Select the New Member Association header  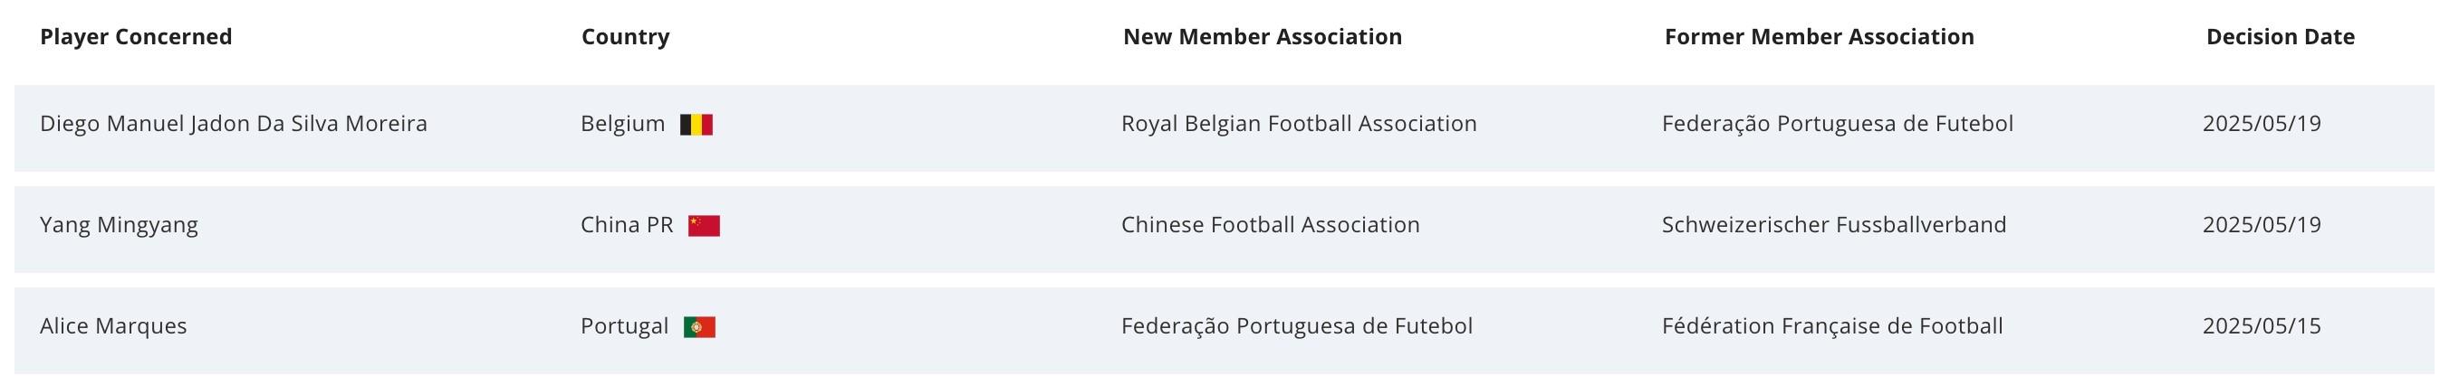pos(1262,37)
